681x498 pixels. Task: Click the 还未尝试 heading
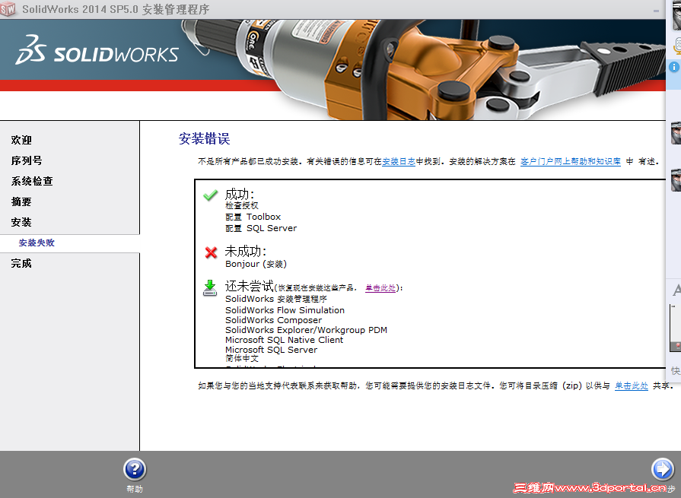[250, 287]
